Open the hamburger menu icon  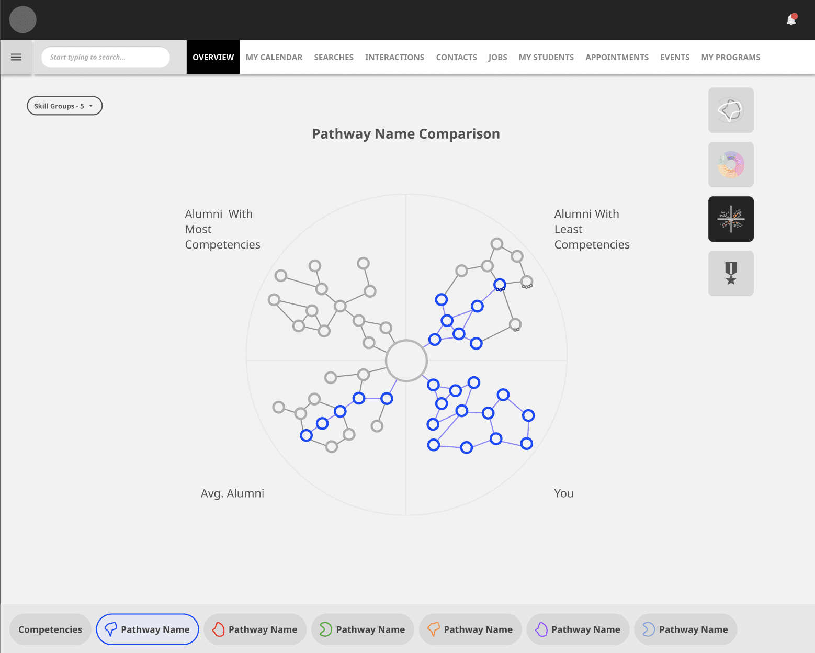tap(16, 57)
